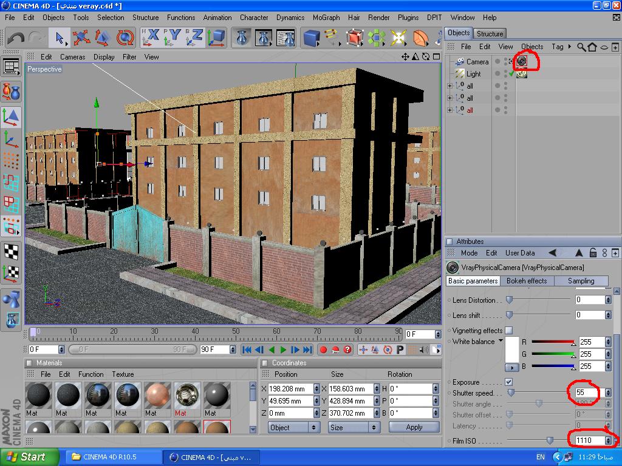Uncheck the Exposure checkbox
This screenshot has height=466, width=622.
[509, 382]
